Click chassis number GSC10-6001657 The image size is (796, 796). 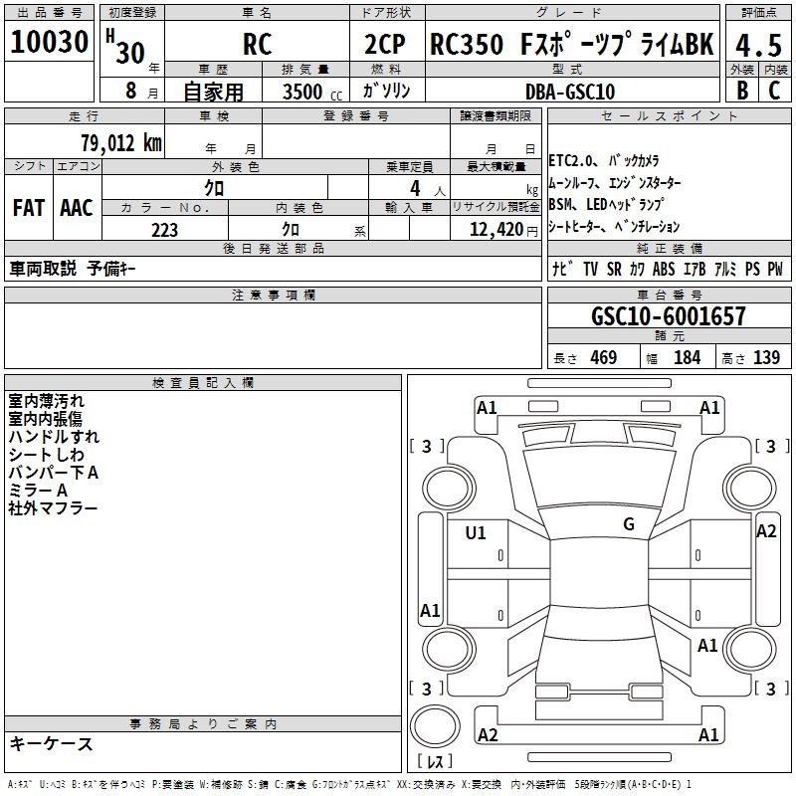pyautogui.click(x=668, y=316)
